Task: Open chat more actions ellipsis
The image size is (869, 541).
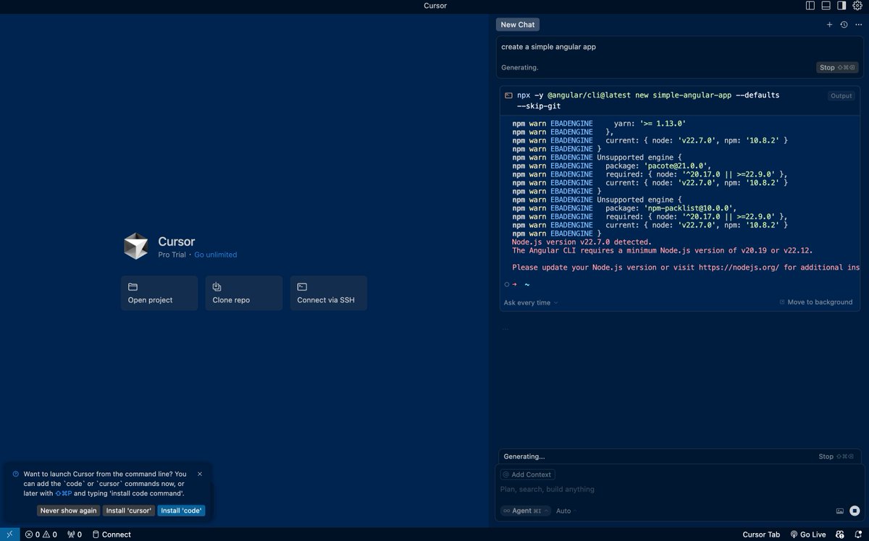Action: pyautogui.click(x=858, y=25)
